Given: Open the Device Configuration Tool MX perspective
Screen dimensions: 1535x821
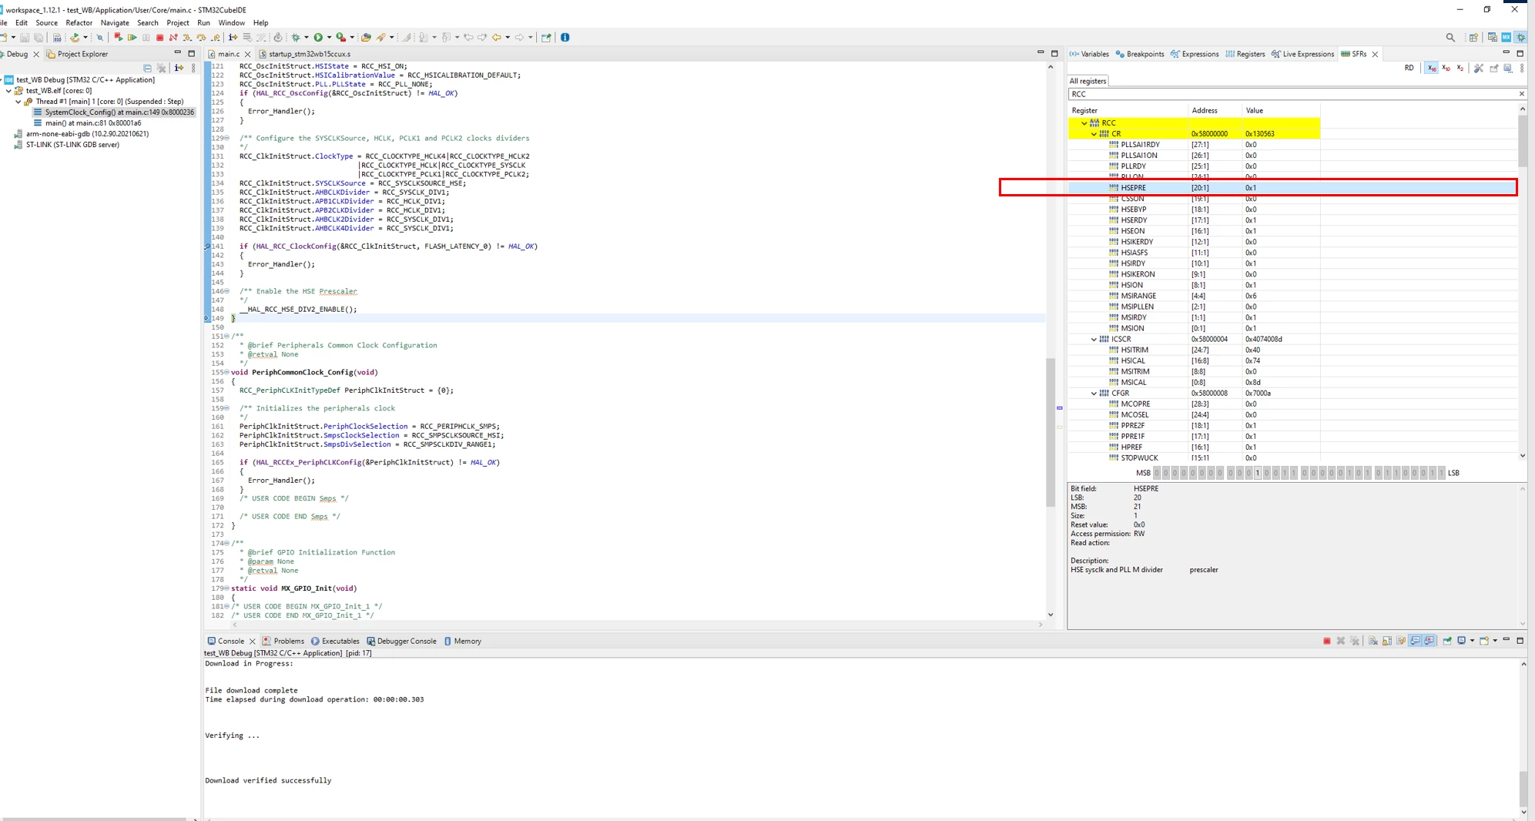Looking at the screenshot, I should pos(1506,37).
